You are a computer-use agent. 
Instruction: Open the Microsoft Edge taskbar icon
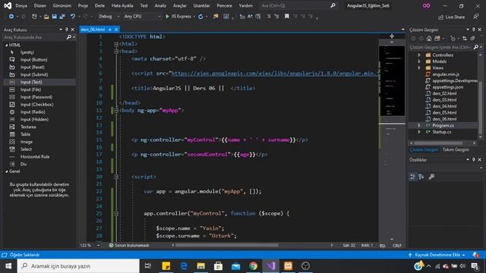point(184,266)
